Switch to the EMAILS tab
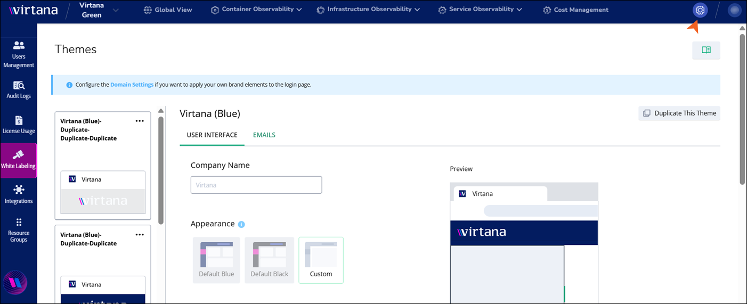747x304 pixels. tap(264, 135)
